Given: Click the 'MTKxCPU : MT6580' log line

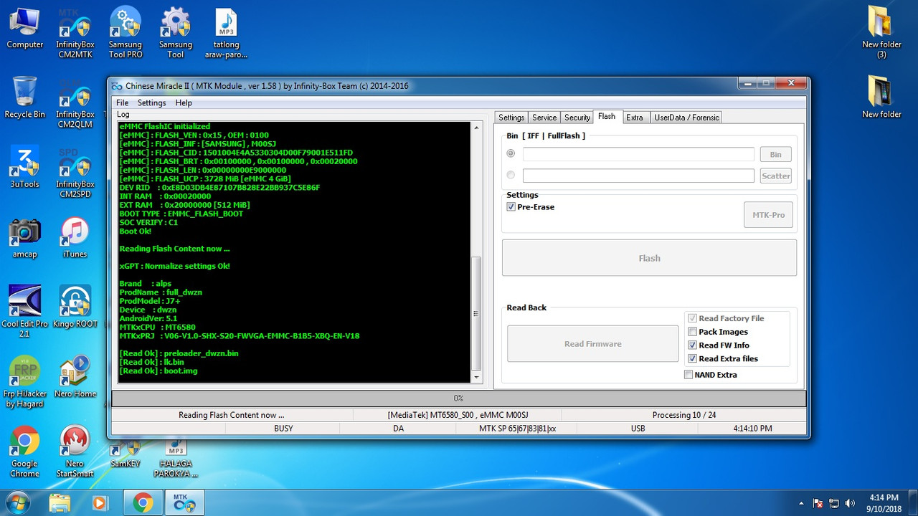Looking at the screenshot, I should tap(157, 328).
